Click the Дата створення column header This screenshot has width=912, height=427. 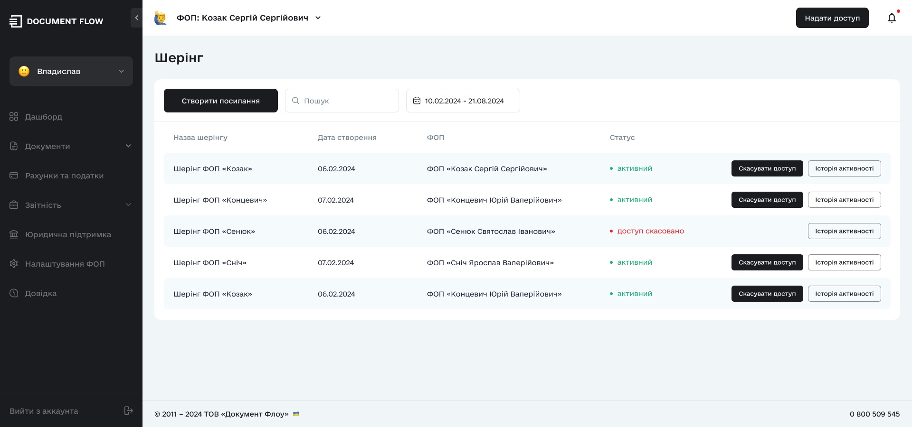347,138
